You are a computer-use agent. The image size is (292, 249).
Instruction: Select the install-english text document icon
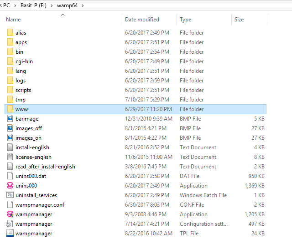10,147
